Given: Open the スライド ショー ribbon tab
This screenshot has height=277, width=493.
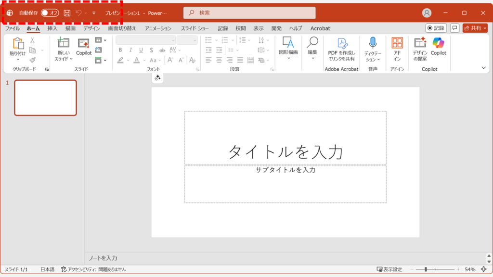Looking at the screenshot, I should 194,28.
